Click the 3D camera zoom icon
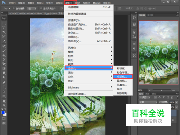This screenshot has height=135, width=180. click(x=154, y=9)
